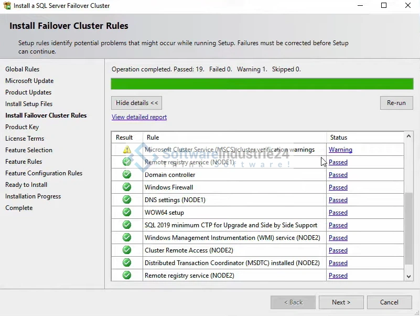Click check icon for Cluster Remote Access (NODE2)

[127, 250]
